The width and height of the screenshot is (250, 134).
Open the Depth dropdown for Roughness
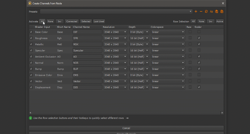(x=139, y=38)
